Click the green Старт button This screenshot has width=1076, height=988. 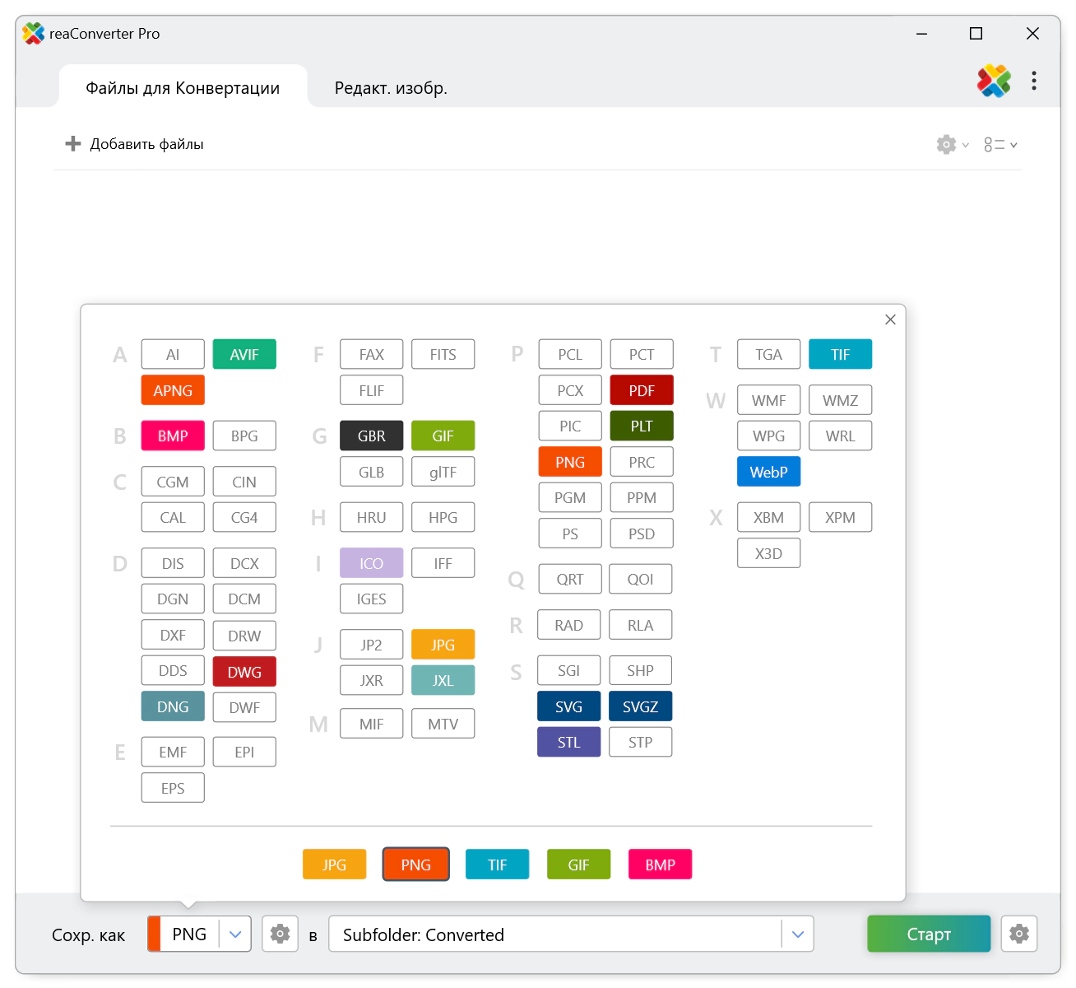tap(929, 934)
